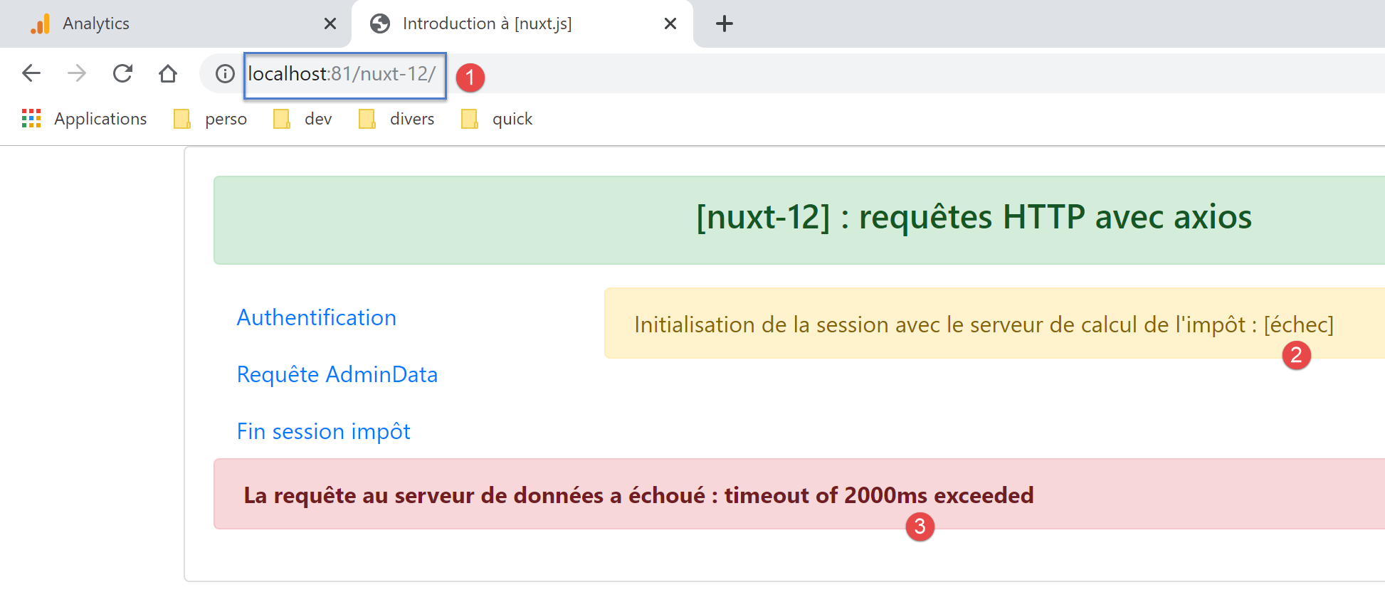Click the Fin session impôt link

[323, 431]
